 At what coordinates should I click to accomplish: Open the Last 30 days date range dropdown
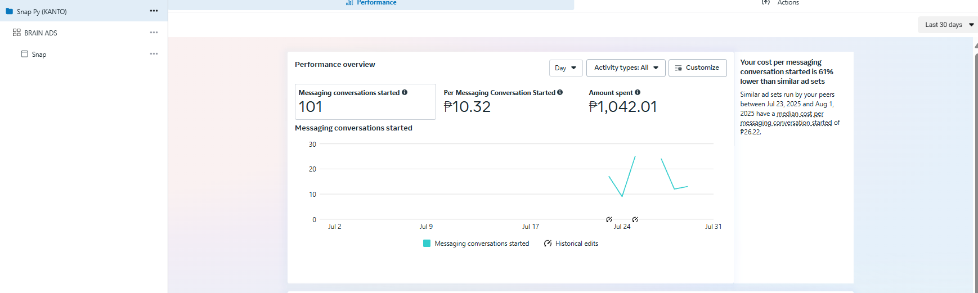coord(949,25)
